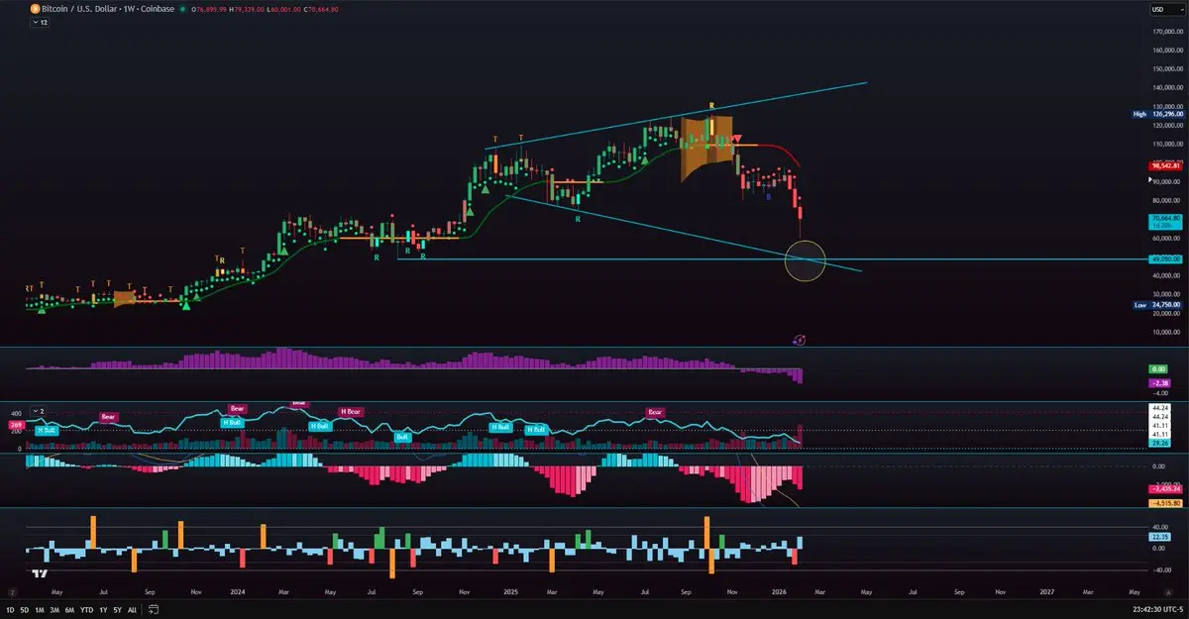
Task: Click the green 0.00 value label
Action: [1159, 368]
